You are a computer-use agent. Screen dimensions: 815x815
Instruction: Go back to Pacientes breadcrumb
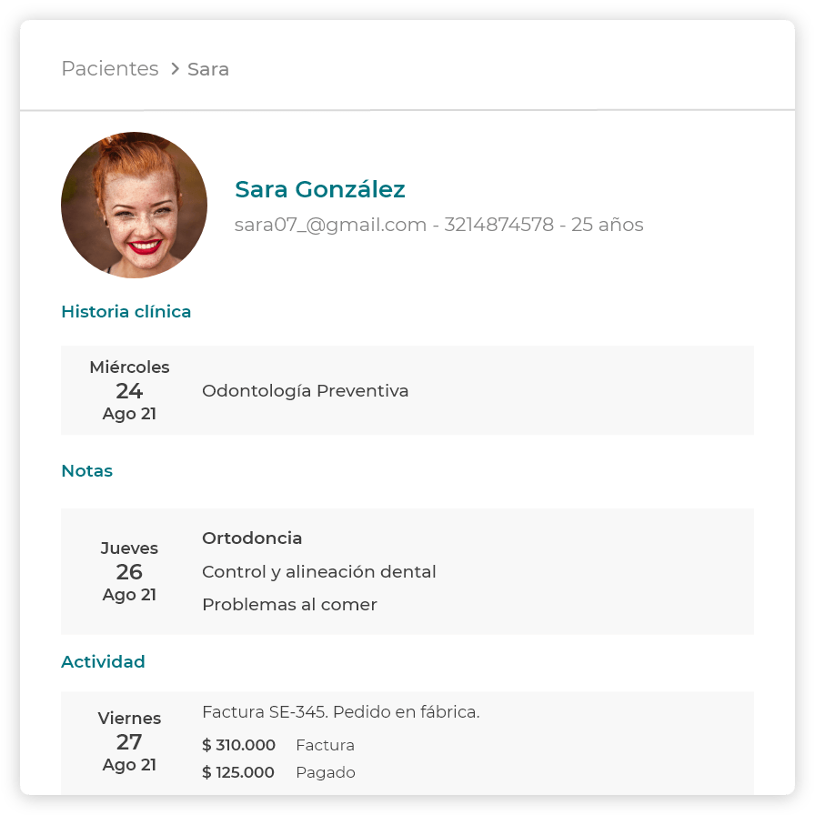[109, 69]
